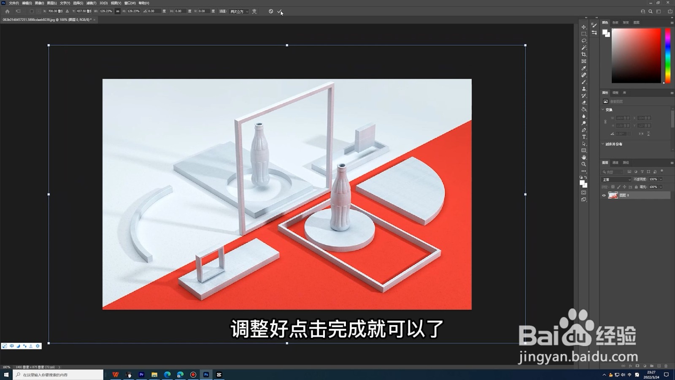The width and height of the screenshot is (675, 380).
Task: Go to the Home screen icon
Action: [x=7, y=11]
